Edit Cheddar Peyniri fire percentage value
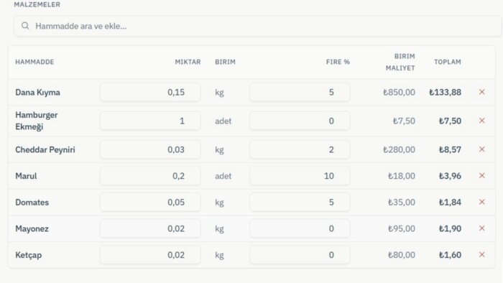This screenshot has height=283, width=503. [x=300, y=149]
